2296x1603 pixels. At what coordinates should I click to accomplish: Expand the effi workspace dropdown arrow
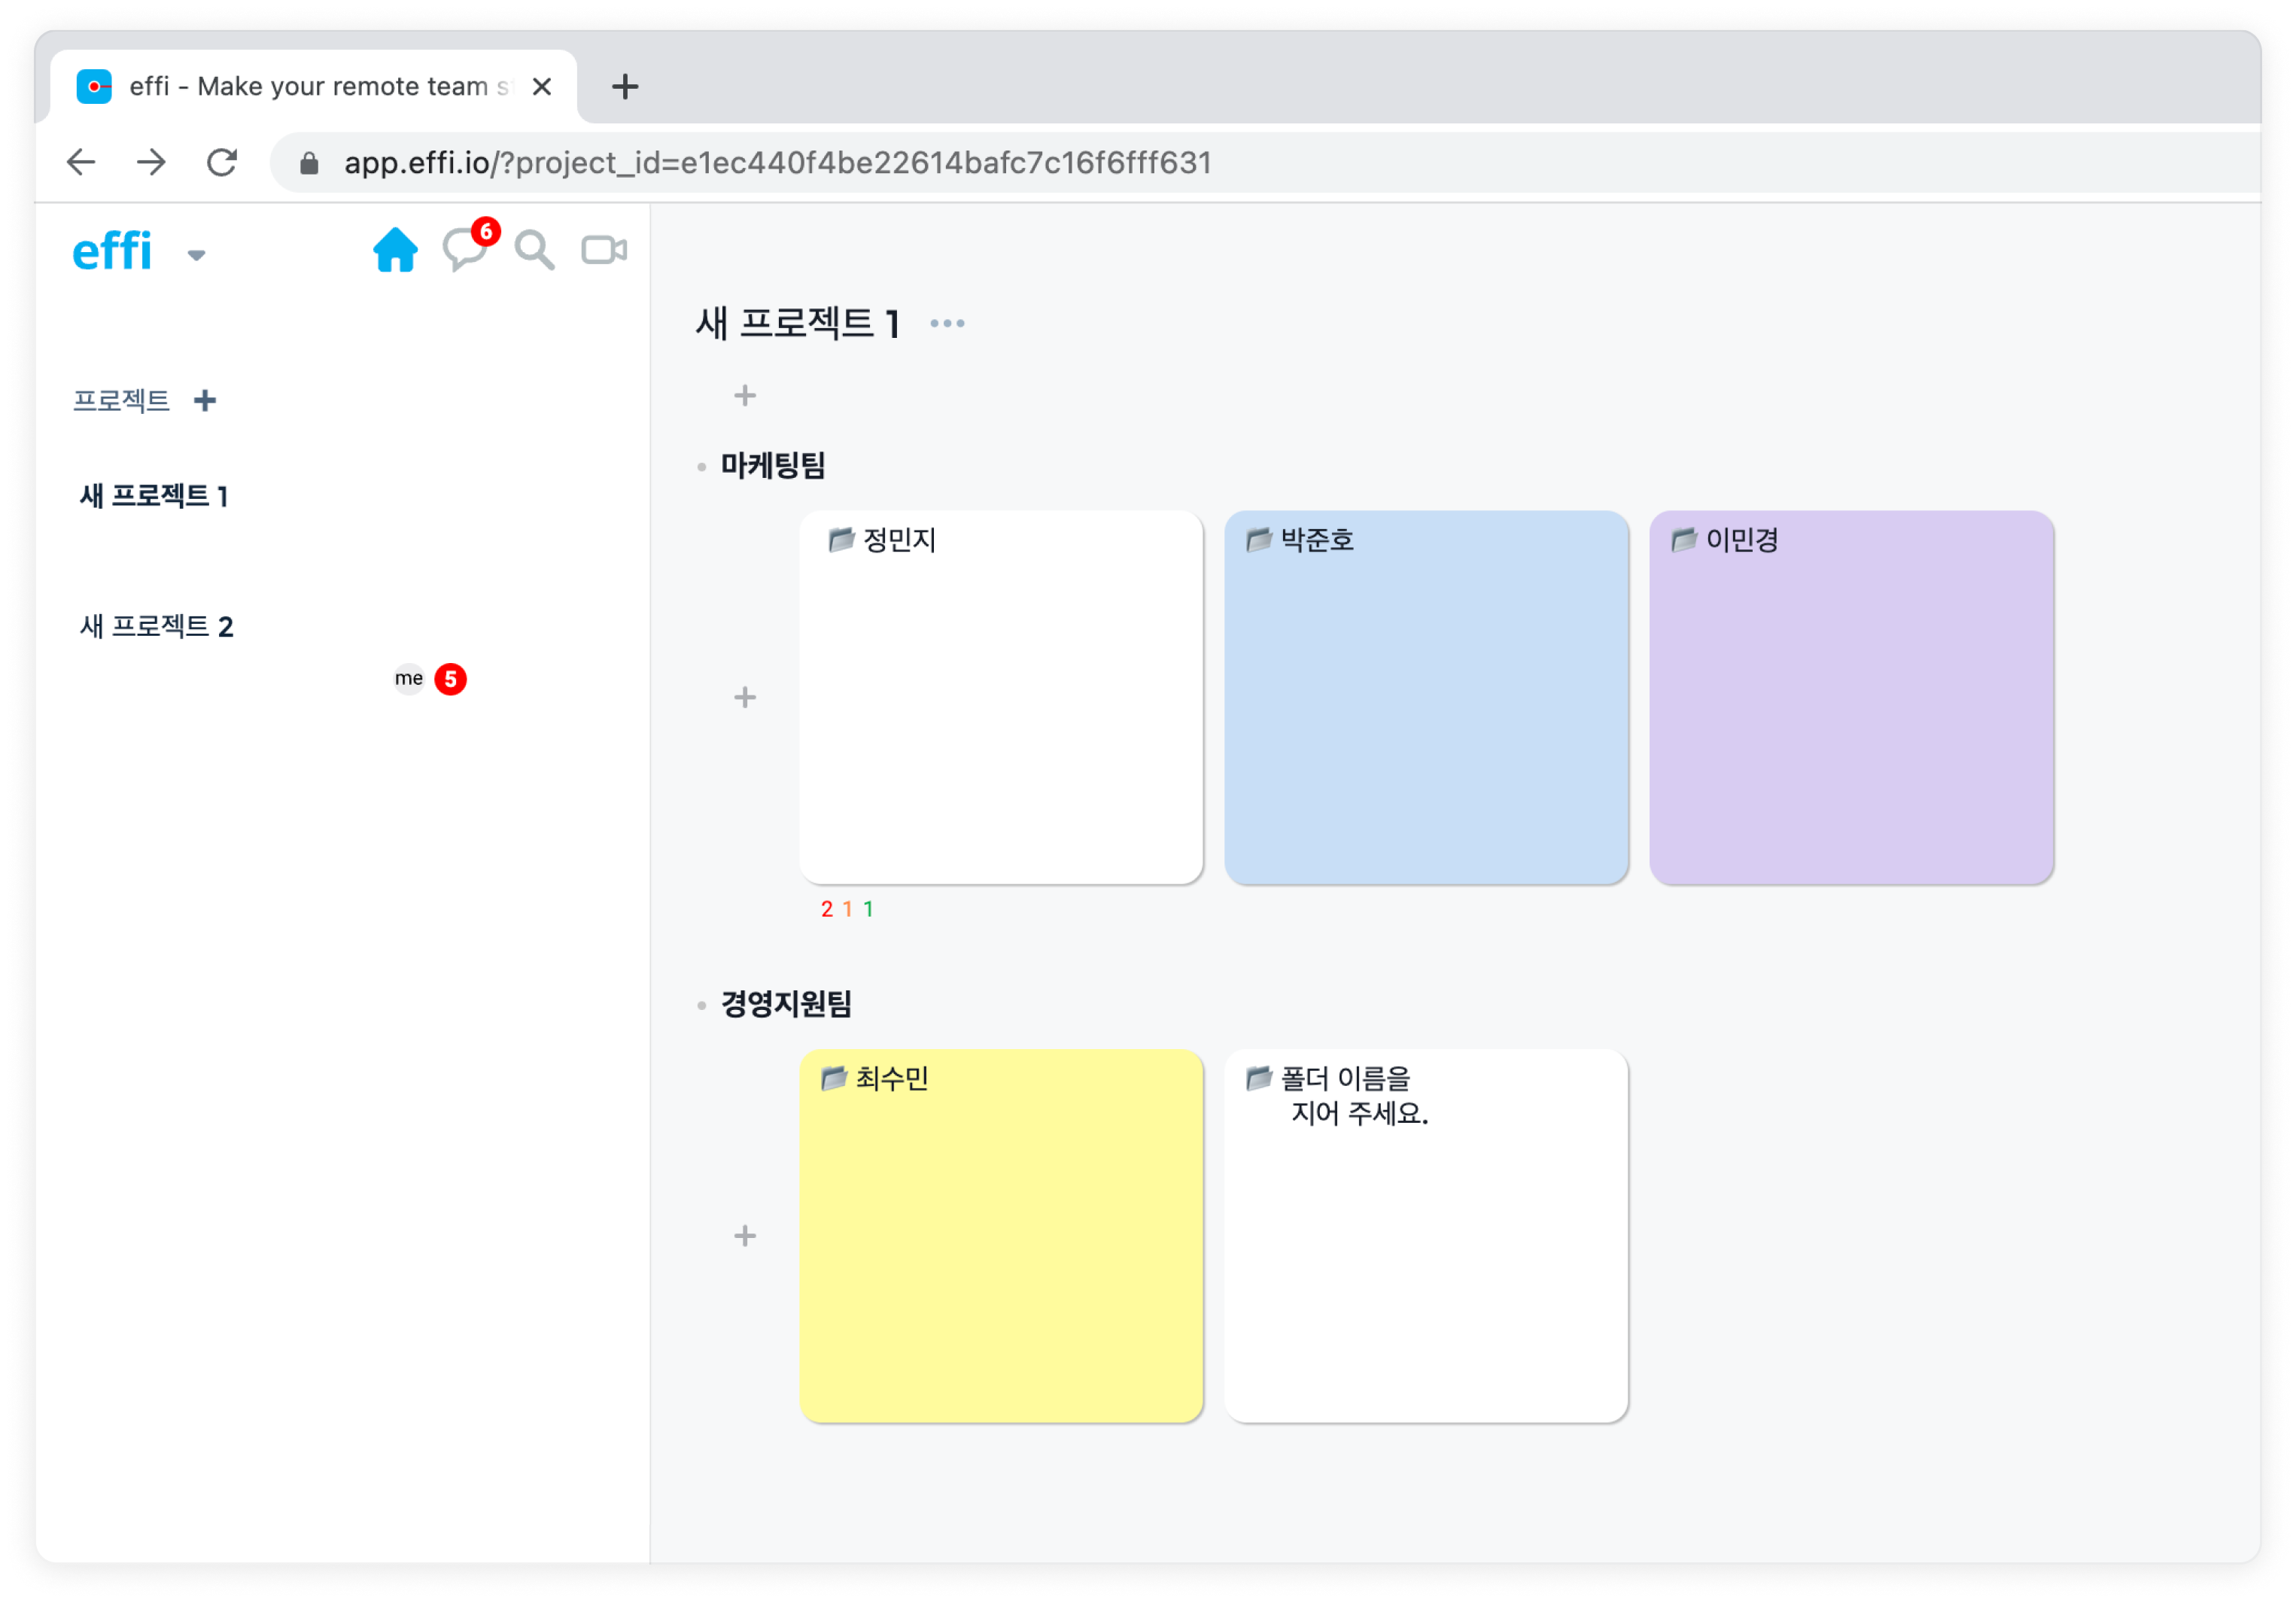(197, 255)
